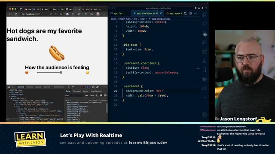The height and width of the screenshot is (154, 275).
Task: Click the angry emoji left of the slider
Action: pos(27,72)
